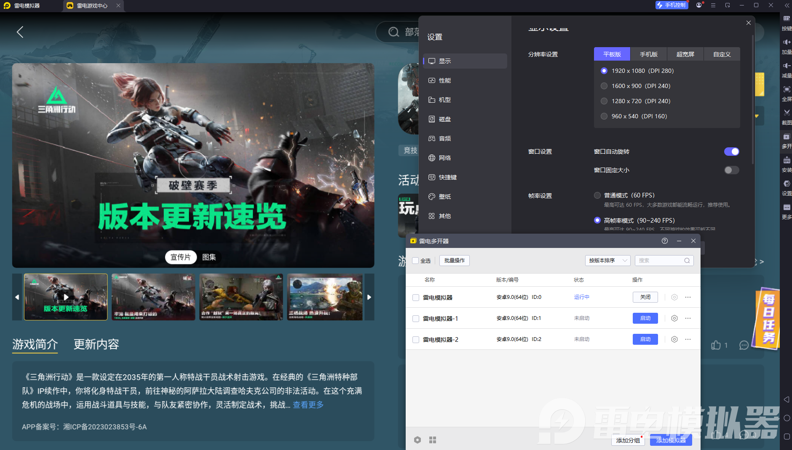Open the 磁盘 disk settings section
The image size is (792, 450).
[x=445, y=119]
